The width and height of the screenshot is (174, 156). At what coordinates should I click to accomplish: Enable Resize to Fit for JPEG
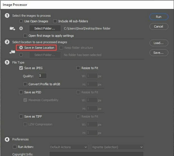point(78,68)
